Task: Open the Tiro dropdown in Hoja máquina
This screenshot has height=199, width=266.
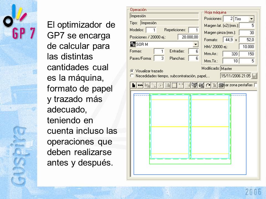Action: point(251,19)
